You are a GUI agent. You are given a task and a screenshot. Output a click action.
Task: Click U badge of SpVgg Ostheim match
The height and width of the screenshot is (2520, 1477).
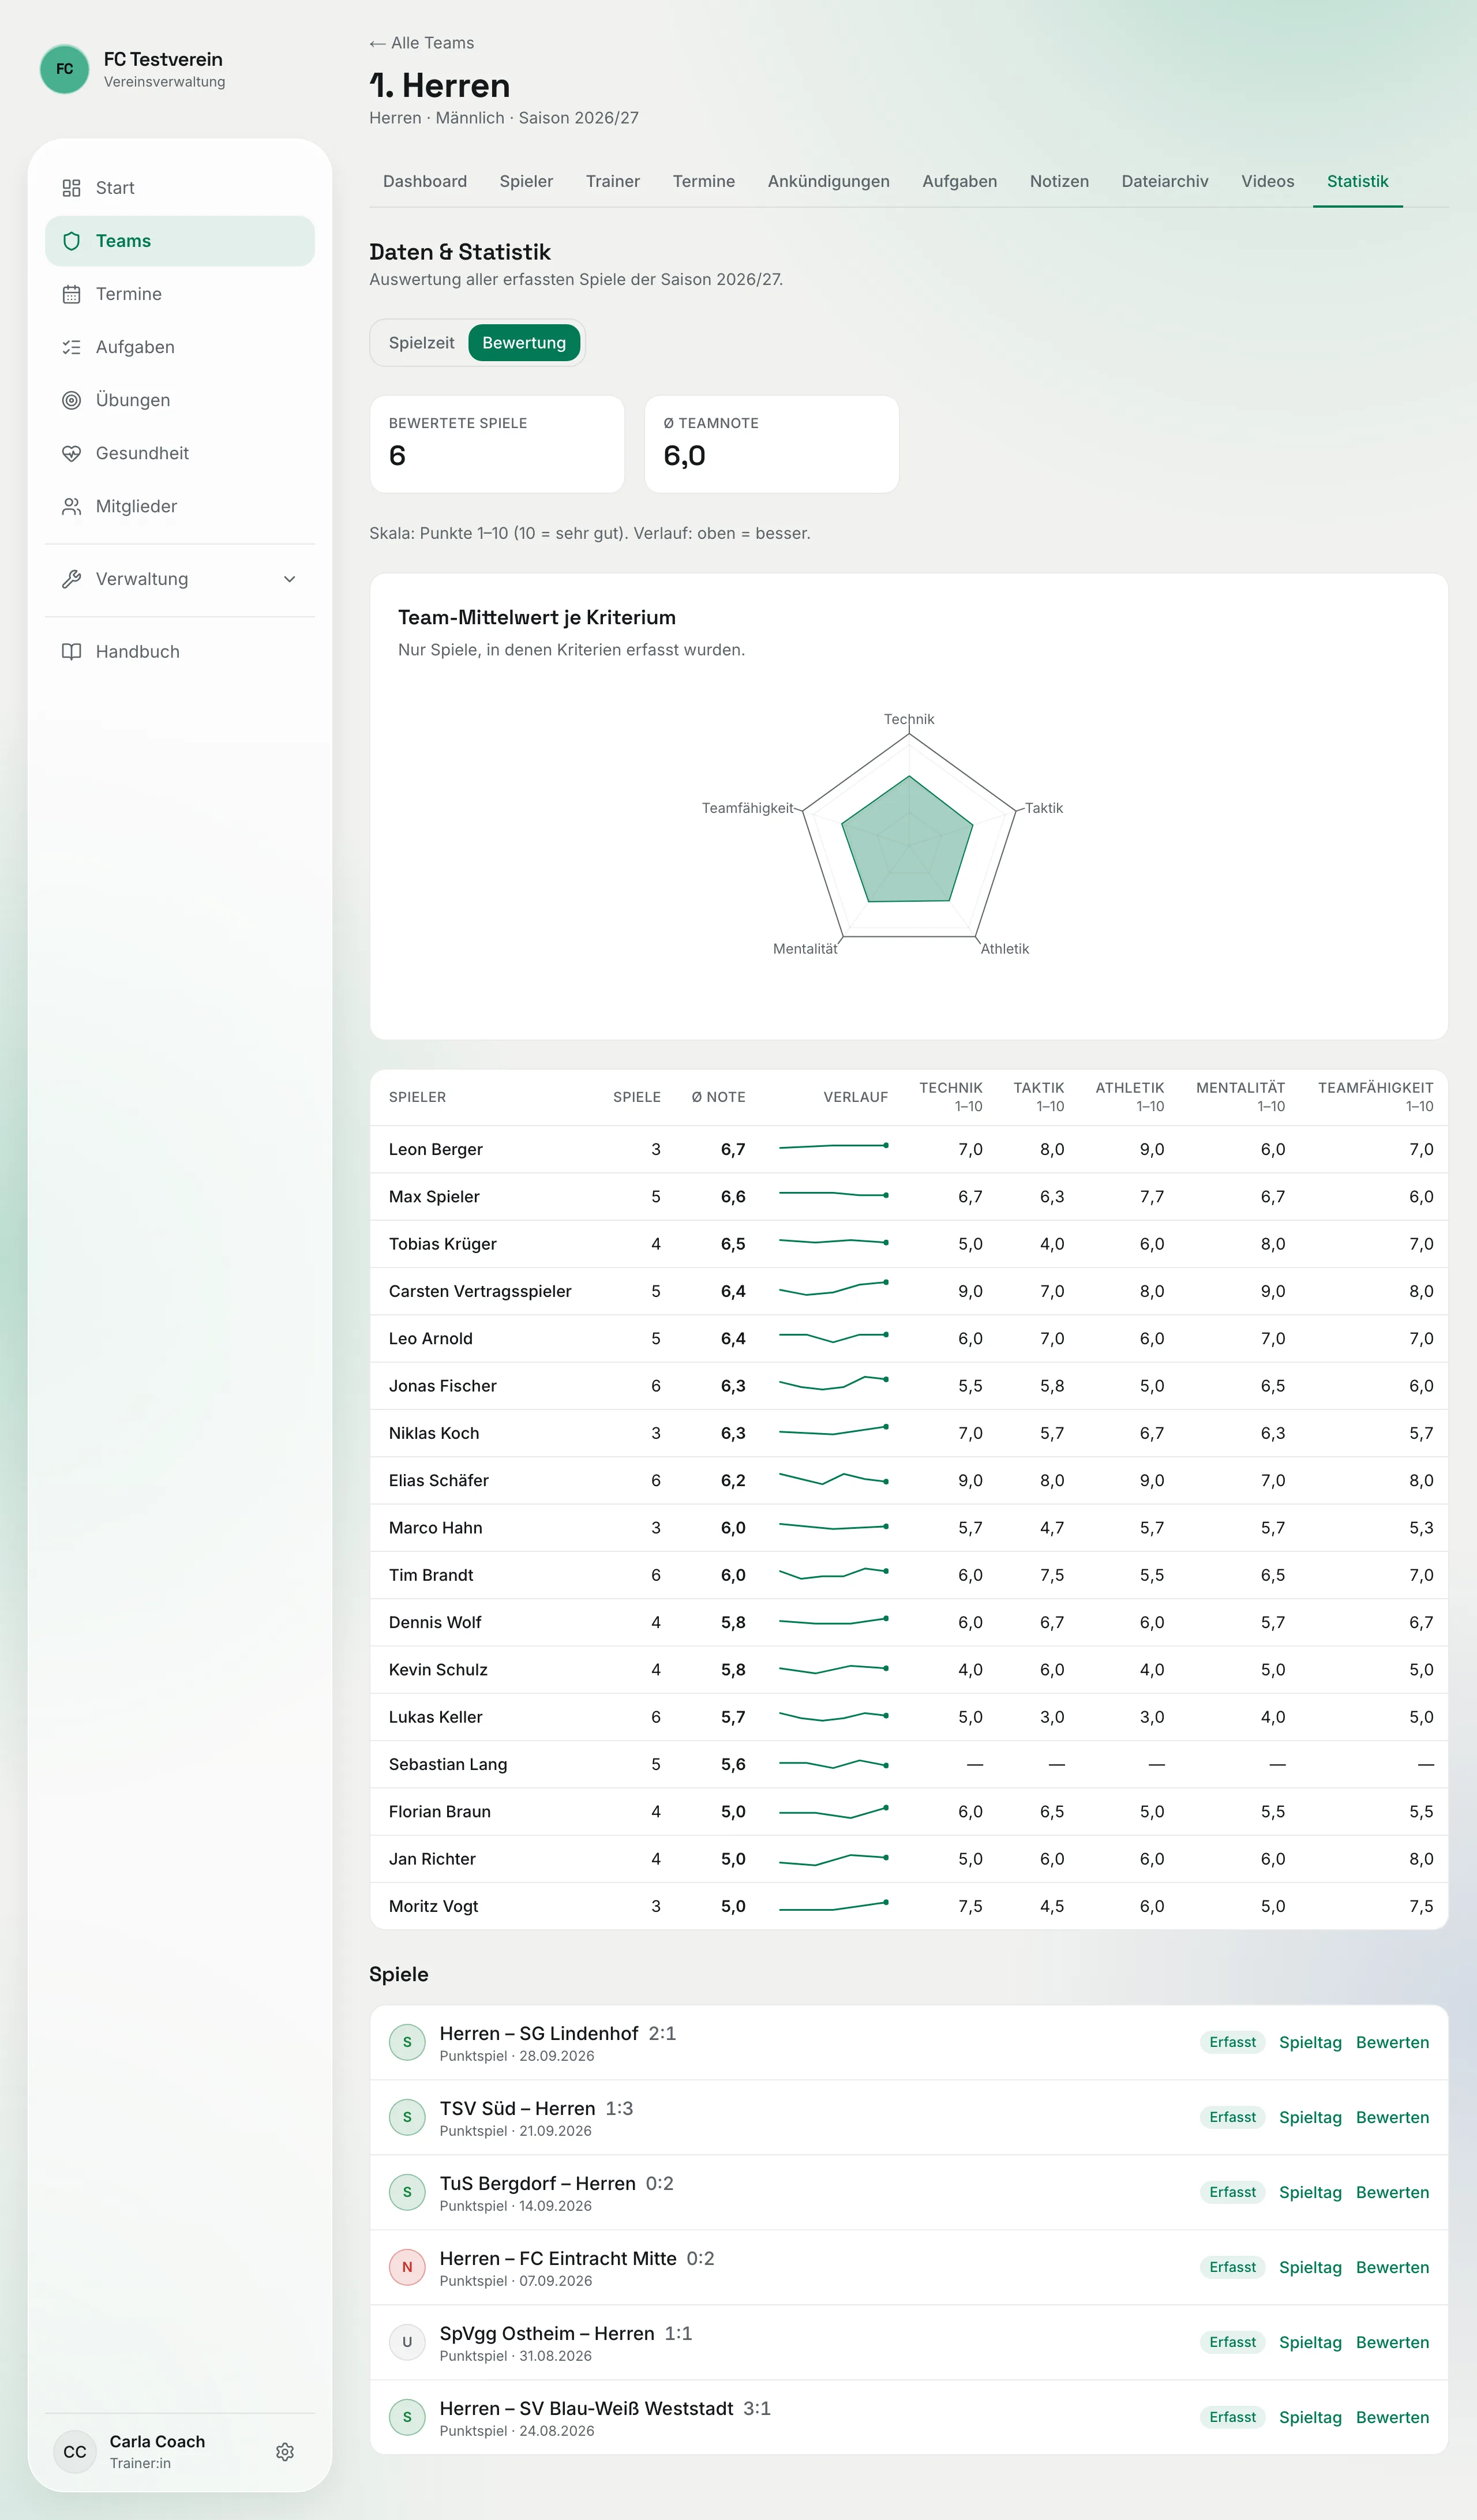click(x=407, y=2342)
